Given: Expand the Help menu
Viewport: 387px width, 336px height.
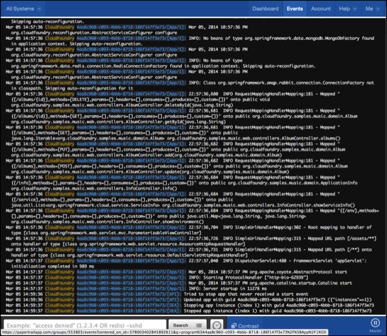Looking at the screenshot, I should [348, 9].
